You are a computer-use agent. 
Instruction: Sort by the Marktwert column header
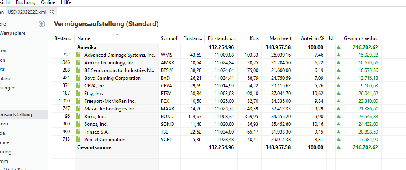pyautogui.click(x=281, y=38)
